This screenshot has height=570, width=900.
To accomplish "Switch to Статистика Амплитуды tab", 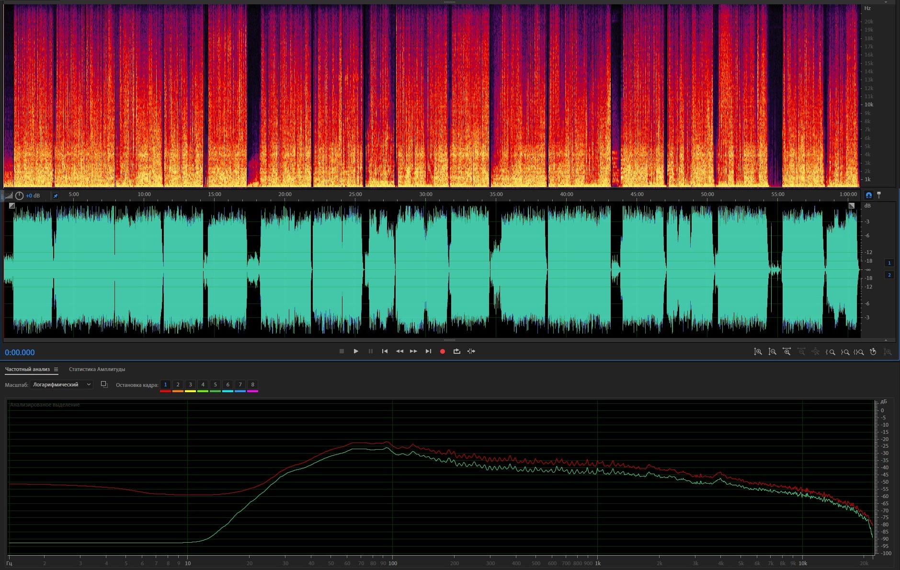I will point(97,369).
